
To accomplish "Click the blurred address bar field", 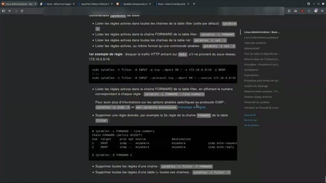I will click(164, 11).
